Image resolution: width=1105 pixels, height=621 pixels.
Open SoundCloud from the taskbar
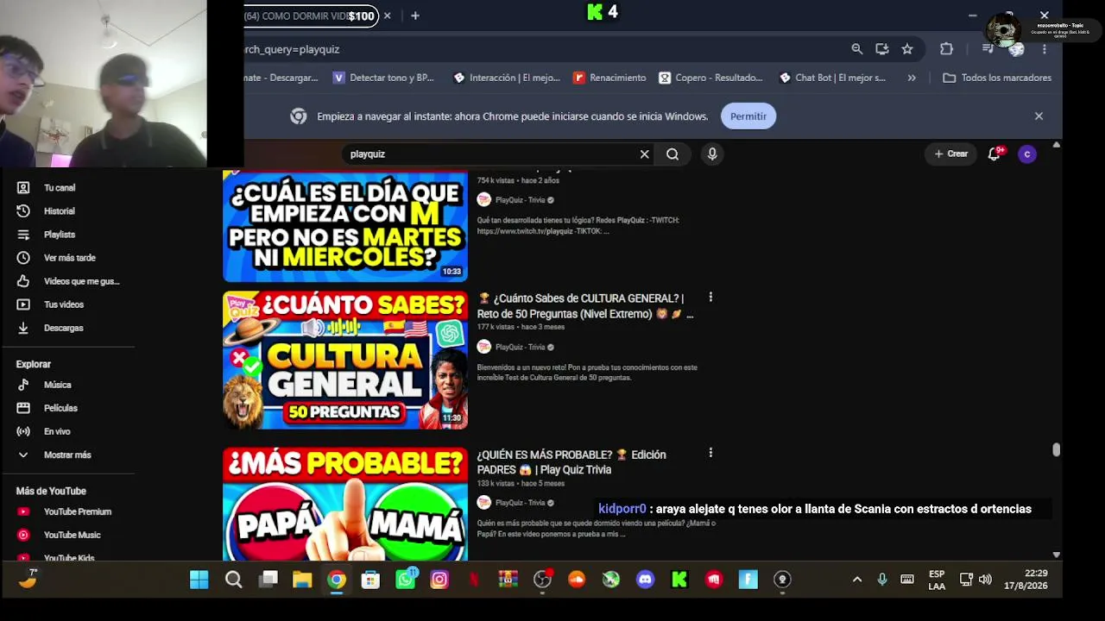[x=577, y=580]
